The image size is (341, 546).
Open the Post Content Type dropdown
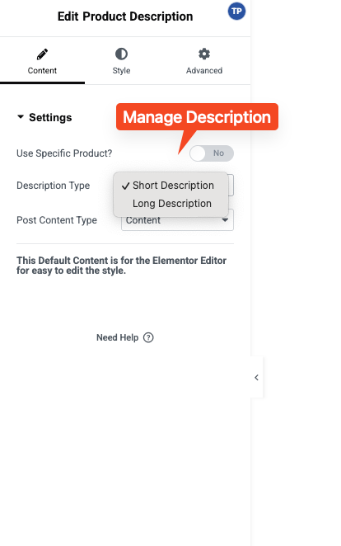(x=177, y=220)
